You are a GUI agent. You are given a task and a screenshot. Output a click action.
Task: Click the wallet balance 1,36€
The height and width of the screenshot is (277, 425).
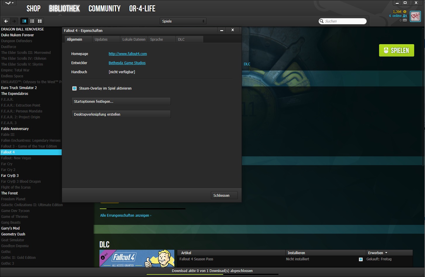397,12
